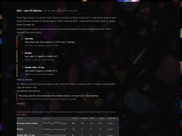Click the 'LAST 20' column header
This screenshot has height=136, width=182.
pos(46,118)
